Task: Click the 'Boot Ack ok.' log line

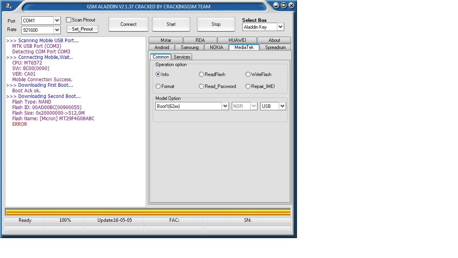Action: click(26, 90)
